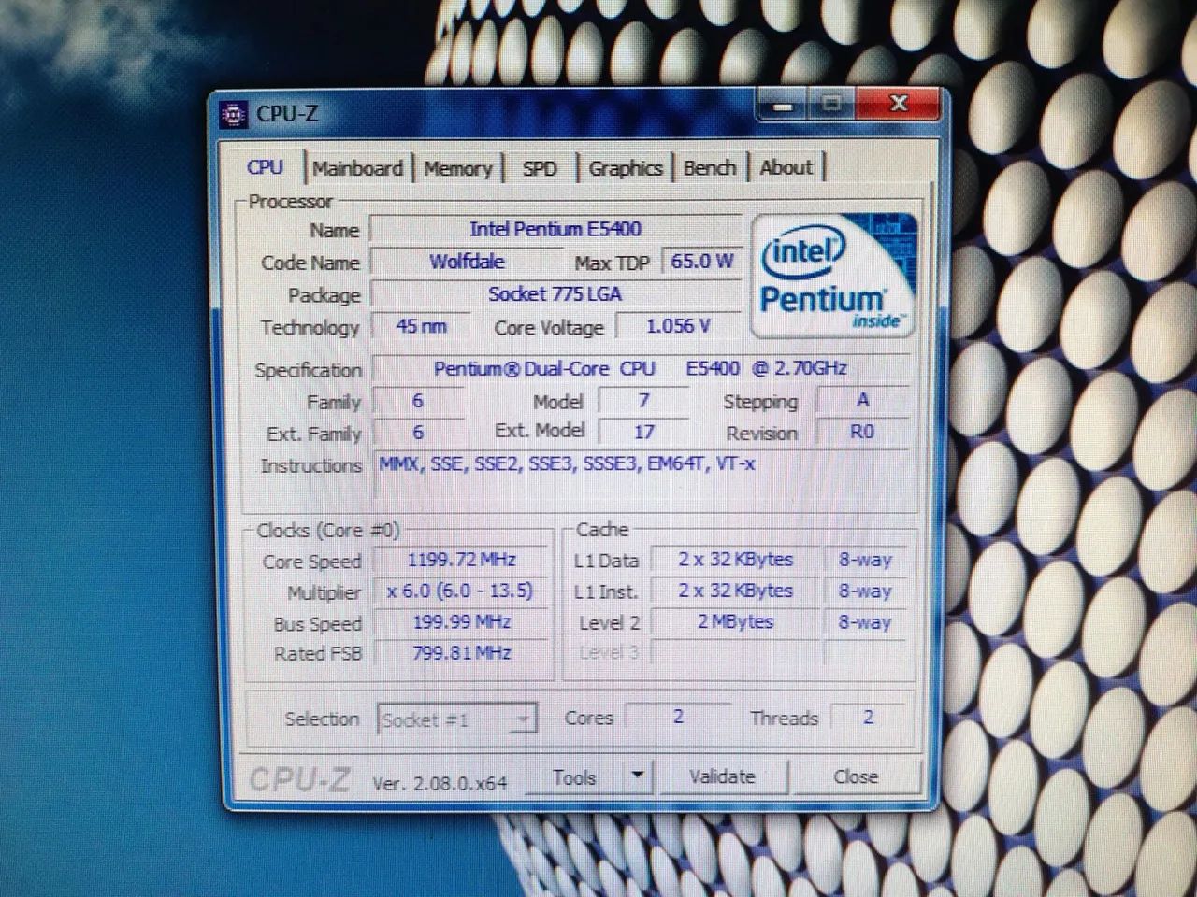This screenshot has width=1197, height=897.
Task: Click the Level 2 8-way value
Action: (865, 622)
